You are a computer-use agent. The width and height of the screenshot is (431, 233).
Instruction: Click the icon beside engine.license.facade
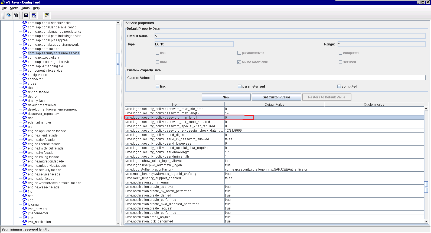pyautogui.click(x=25, y=144)
